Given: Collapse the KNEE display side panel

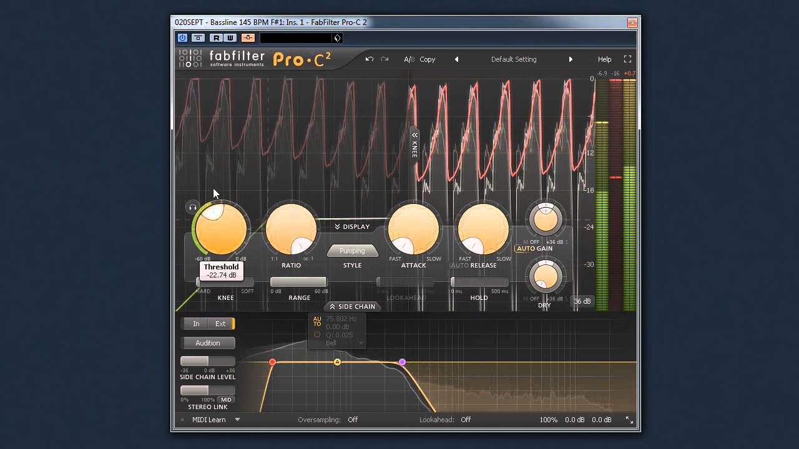Looking at the screenshot, I should pyautogui.click(x=414, y=145).
